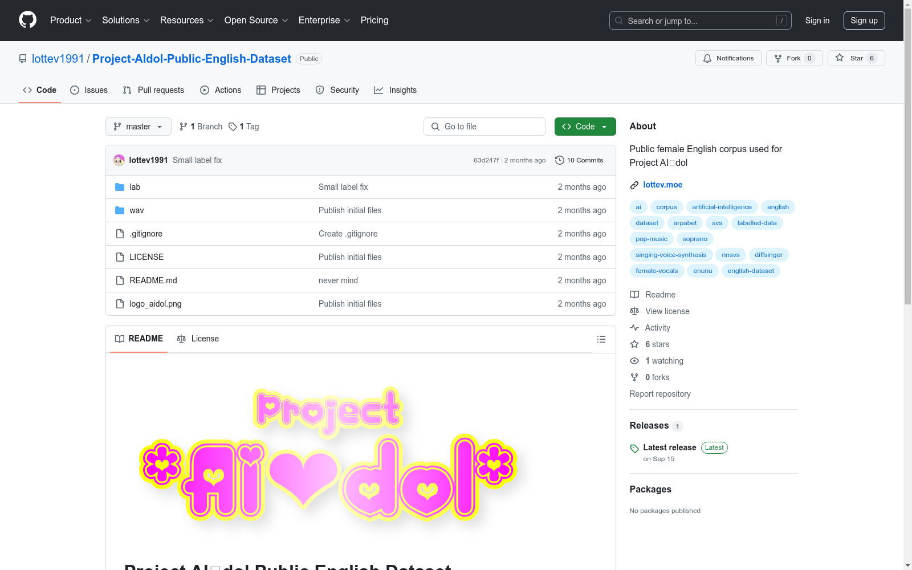Expand the Resources menu
The width and height of the screenshot is (912, 570).
187,20
